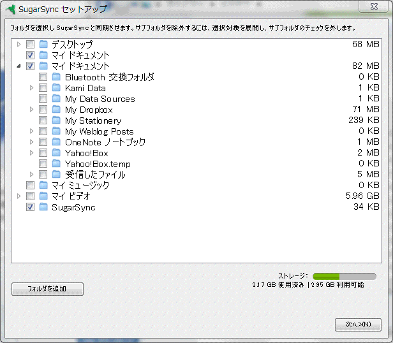Click the 68 MB size value
Image resolution: width=393 pixels, height=343 pixels.
click(x=366, y=45)
